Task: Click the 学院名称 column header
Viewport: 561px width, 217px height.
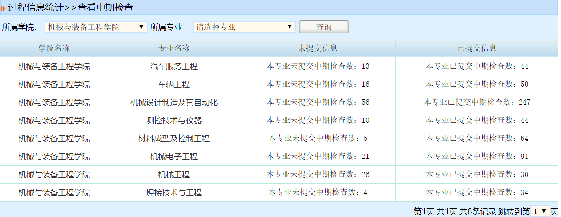Action: point(54,48)
